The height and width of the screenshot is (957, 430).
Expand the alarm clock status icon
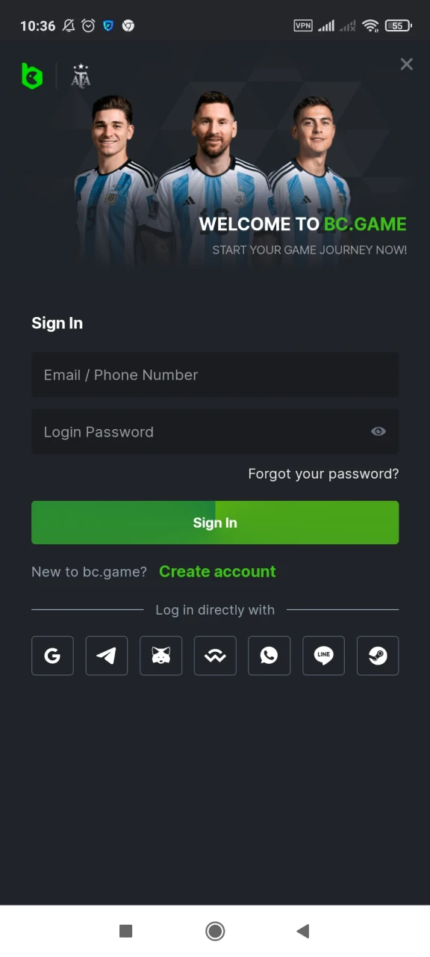point(87,25)
